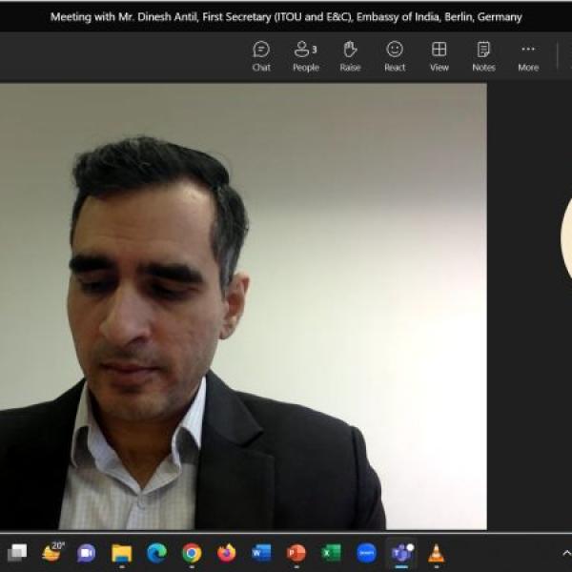Open the More options menu
The image size is (572, 572).
(x=528, y=56)
